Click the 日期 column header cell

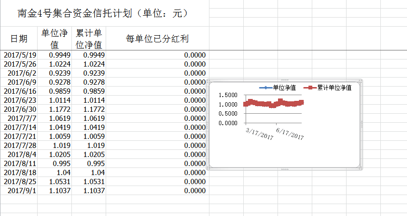(x=19, y=39)
